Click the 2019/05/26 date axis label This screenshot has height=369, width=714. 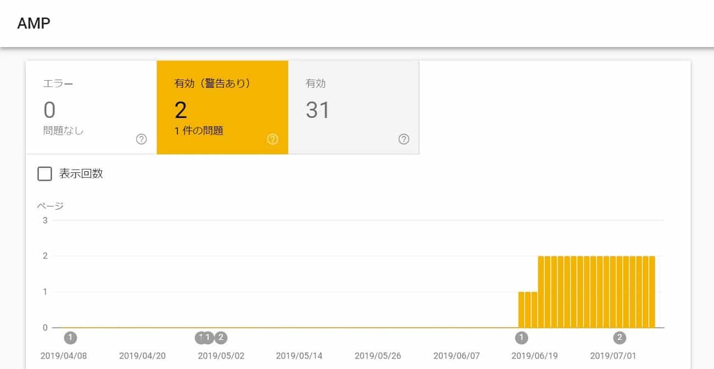378,356
